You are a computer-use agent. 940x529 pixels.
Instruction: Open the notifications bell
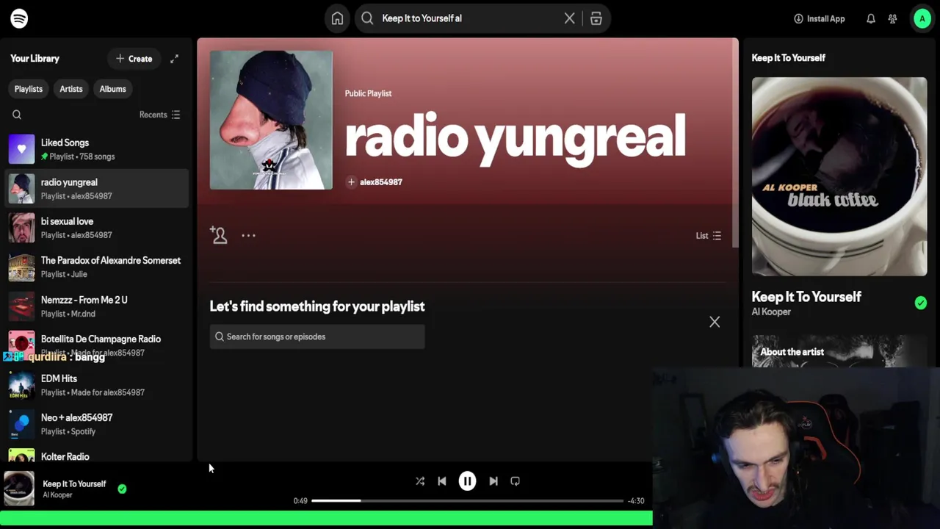[870, 18]
